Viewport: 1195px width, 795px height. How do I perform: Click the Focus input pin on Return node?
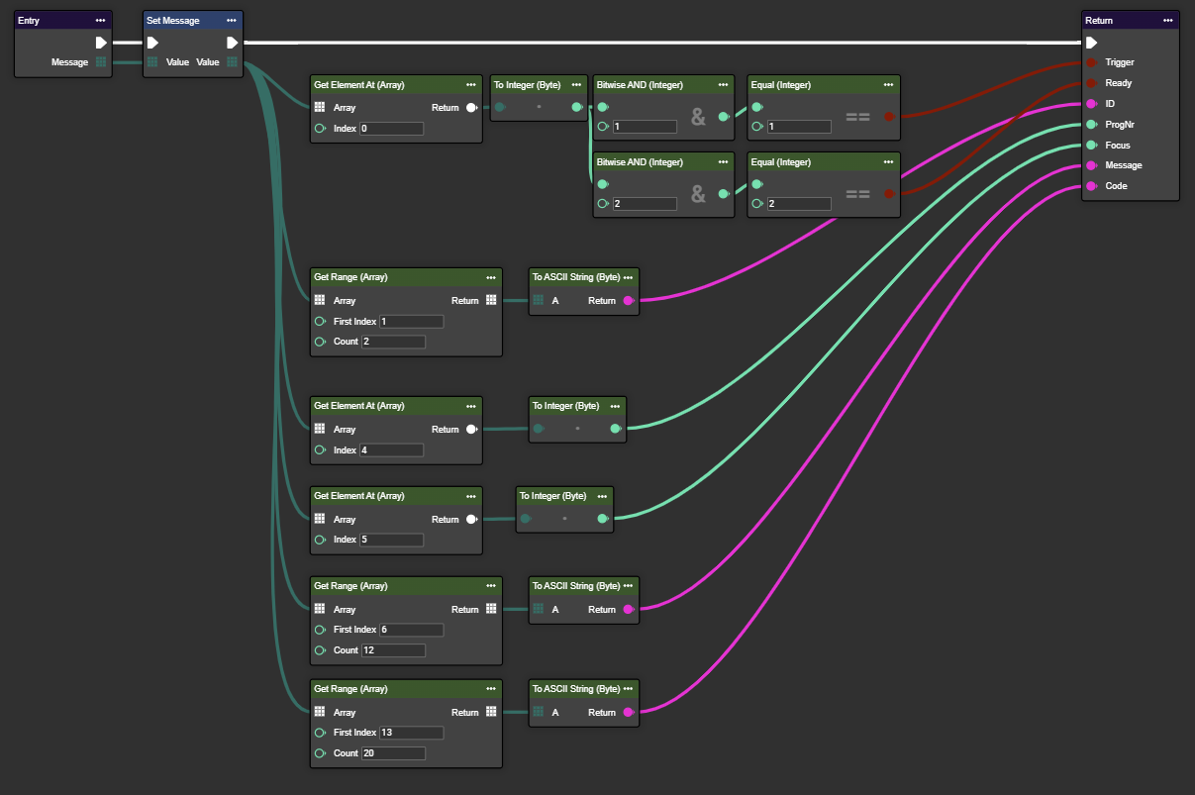coord(1091,146)
